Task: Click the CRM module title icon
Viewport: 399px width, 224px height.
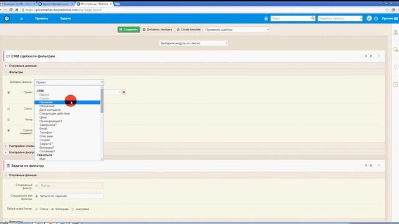Action: 8,56
